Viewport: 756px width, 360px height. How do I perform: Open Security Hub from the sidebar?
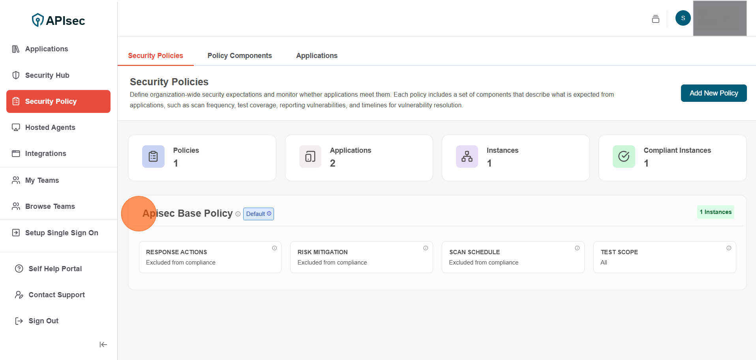pos(47,75)
